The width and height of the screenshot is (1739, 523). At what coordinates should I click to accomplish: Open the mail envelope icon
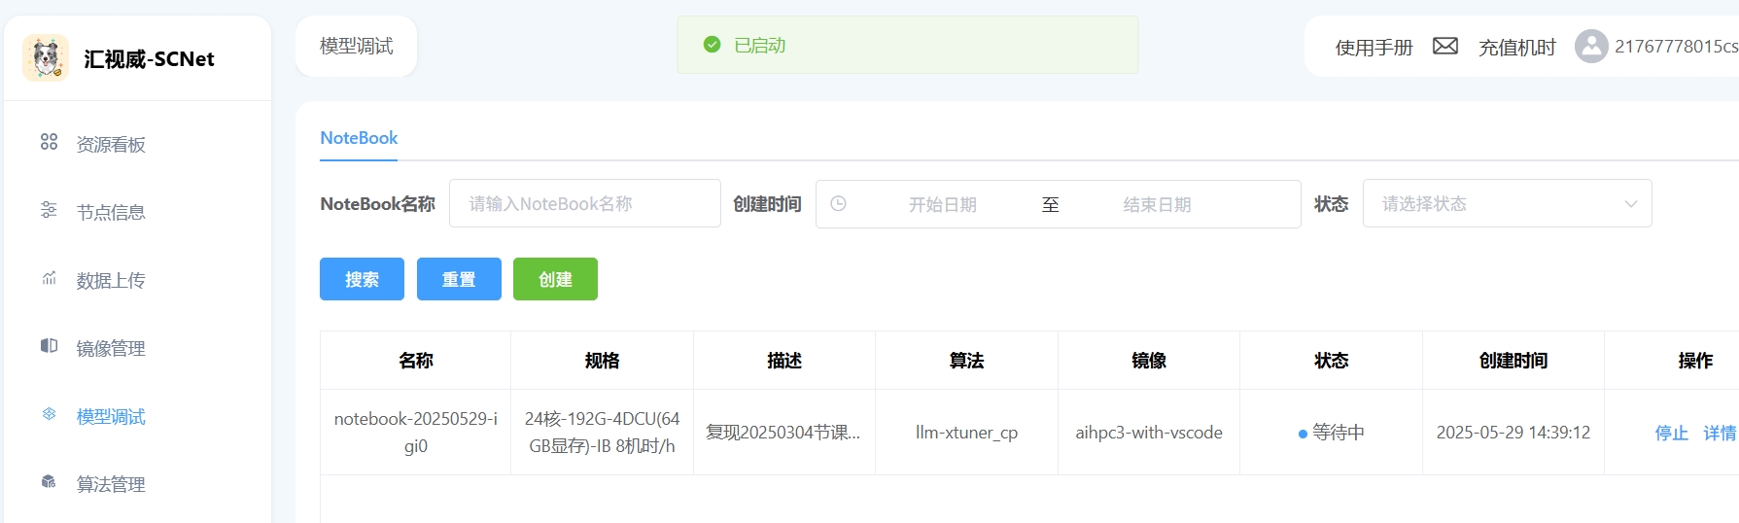point(1444,47)
